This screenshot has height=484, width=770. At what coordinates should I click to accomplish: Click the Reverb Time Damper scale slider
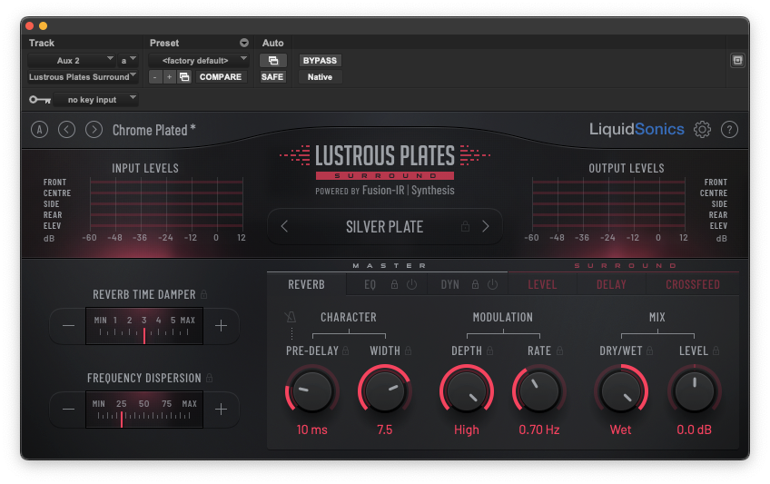coord(144,326)
